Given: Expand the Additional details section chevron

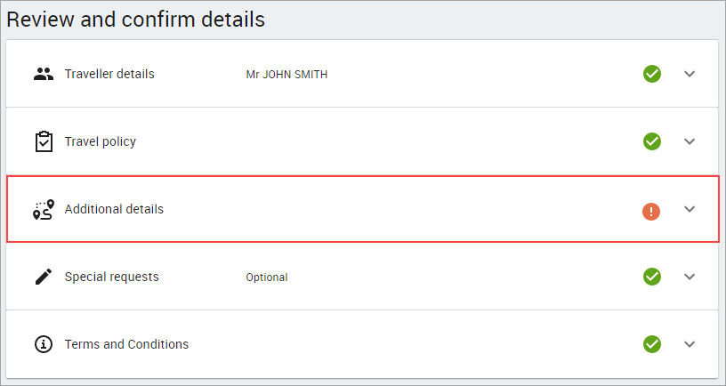Looking at the screenshot, I should tap(690, 209).
